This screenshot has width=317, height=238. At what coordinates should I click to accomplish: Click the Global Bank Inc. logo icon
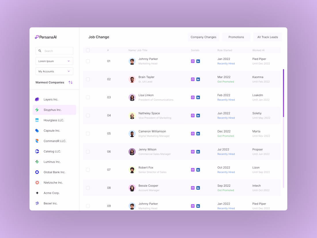pyautogui.click(x=37, y=172)
